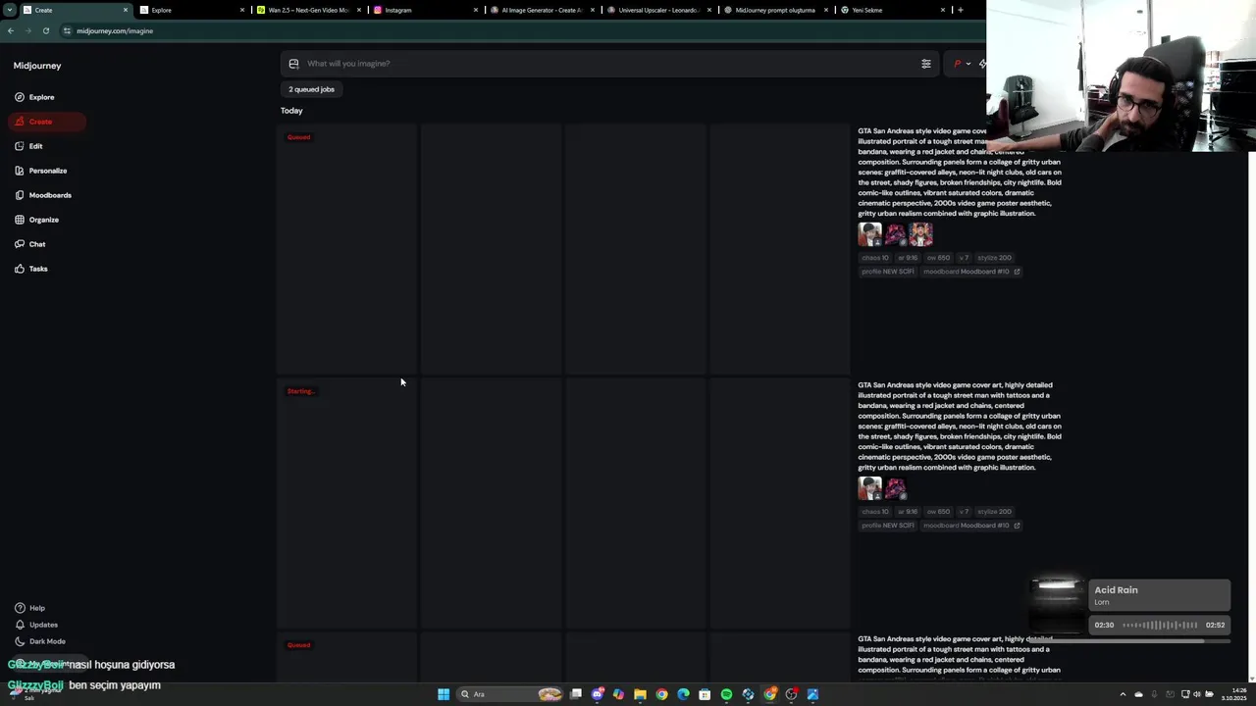The height and width of the screenshot is (706, 1256).
Task: Toggle Dark Mode in the sidebar
Action: click(39, 641)
